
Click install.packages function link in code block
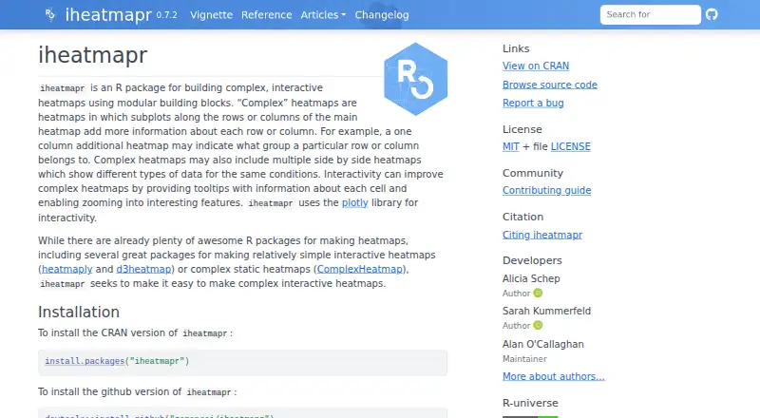click(x=85, y=361)
